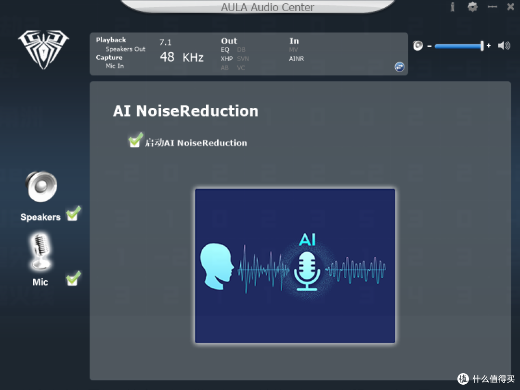Toggle the Mic checkmark

(x=73, y=278)
